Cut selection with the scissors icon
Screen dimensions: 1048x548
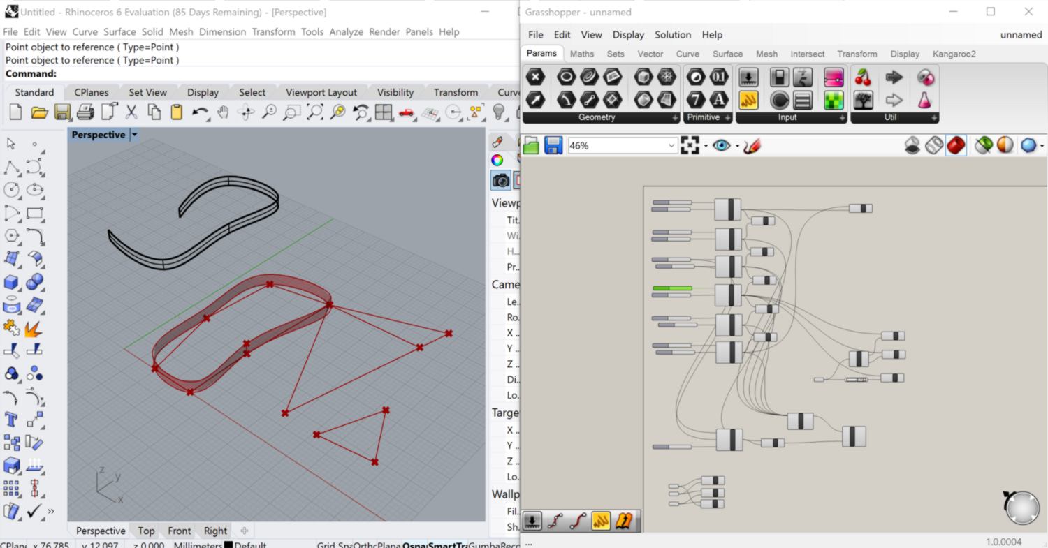coord(131,112)
